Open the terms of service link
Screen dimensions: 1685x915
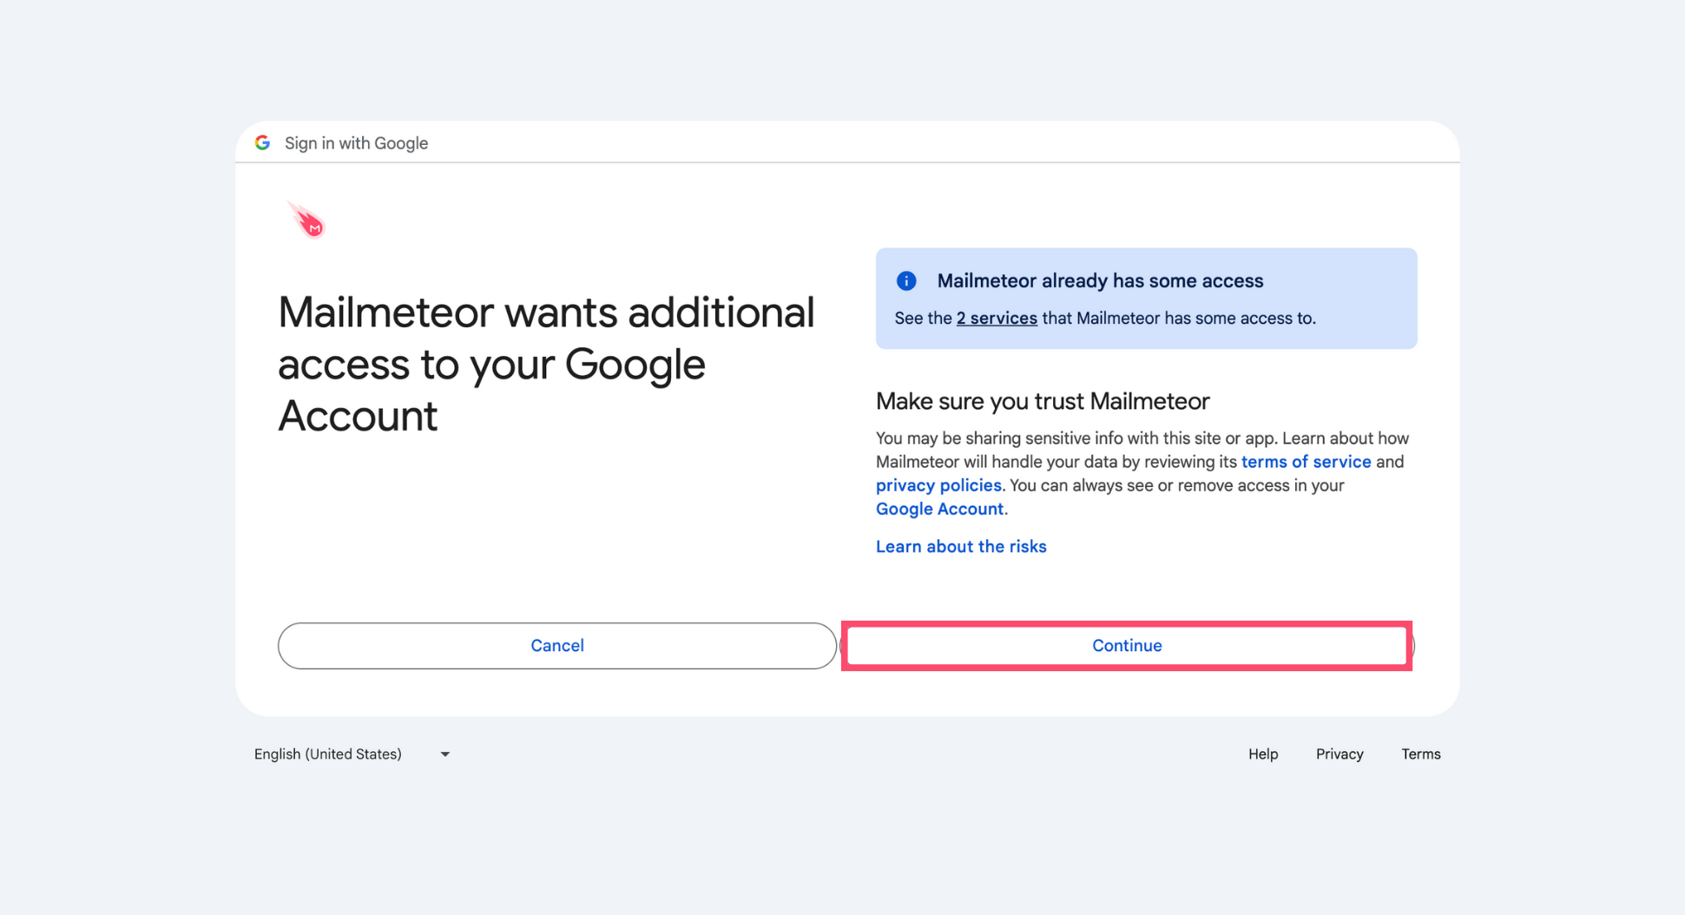(1306, 462)
